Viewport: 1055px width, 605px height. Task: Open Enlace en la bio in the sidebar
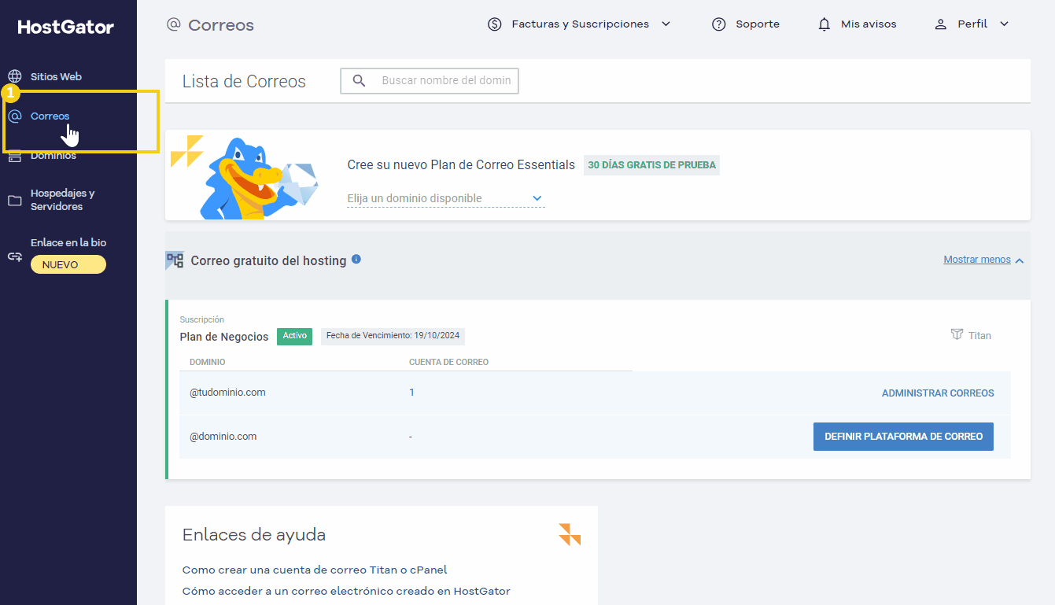pyautogui.click(x=68, y=242)
